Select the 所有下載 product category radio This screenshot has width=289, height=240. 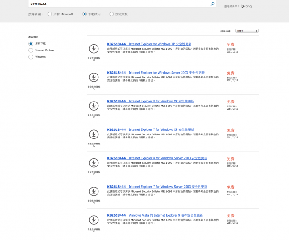coord(31,44)
